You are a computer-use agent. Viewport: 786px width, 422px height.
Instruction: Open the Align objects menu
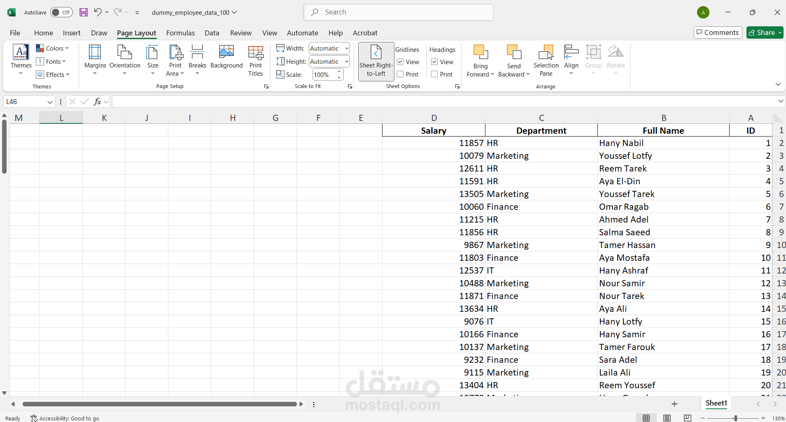pos(571,60)
